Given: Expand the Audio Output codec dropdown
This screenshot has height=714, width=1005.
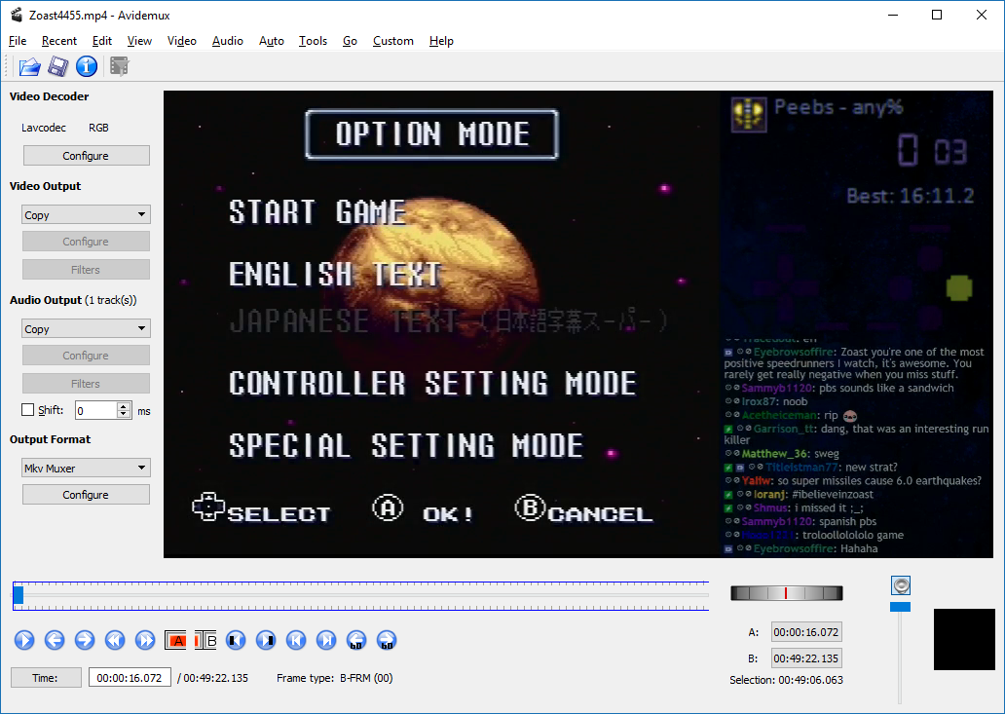Looking at the screenshot, I should click(86, 329).
